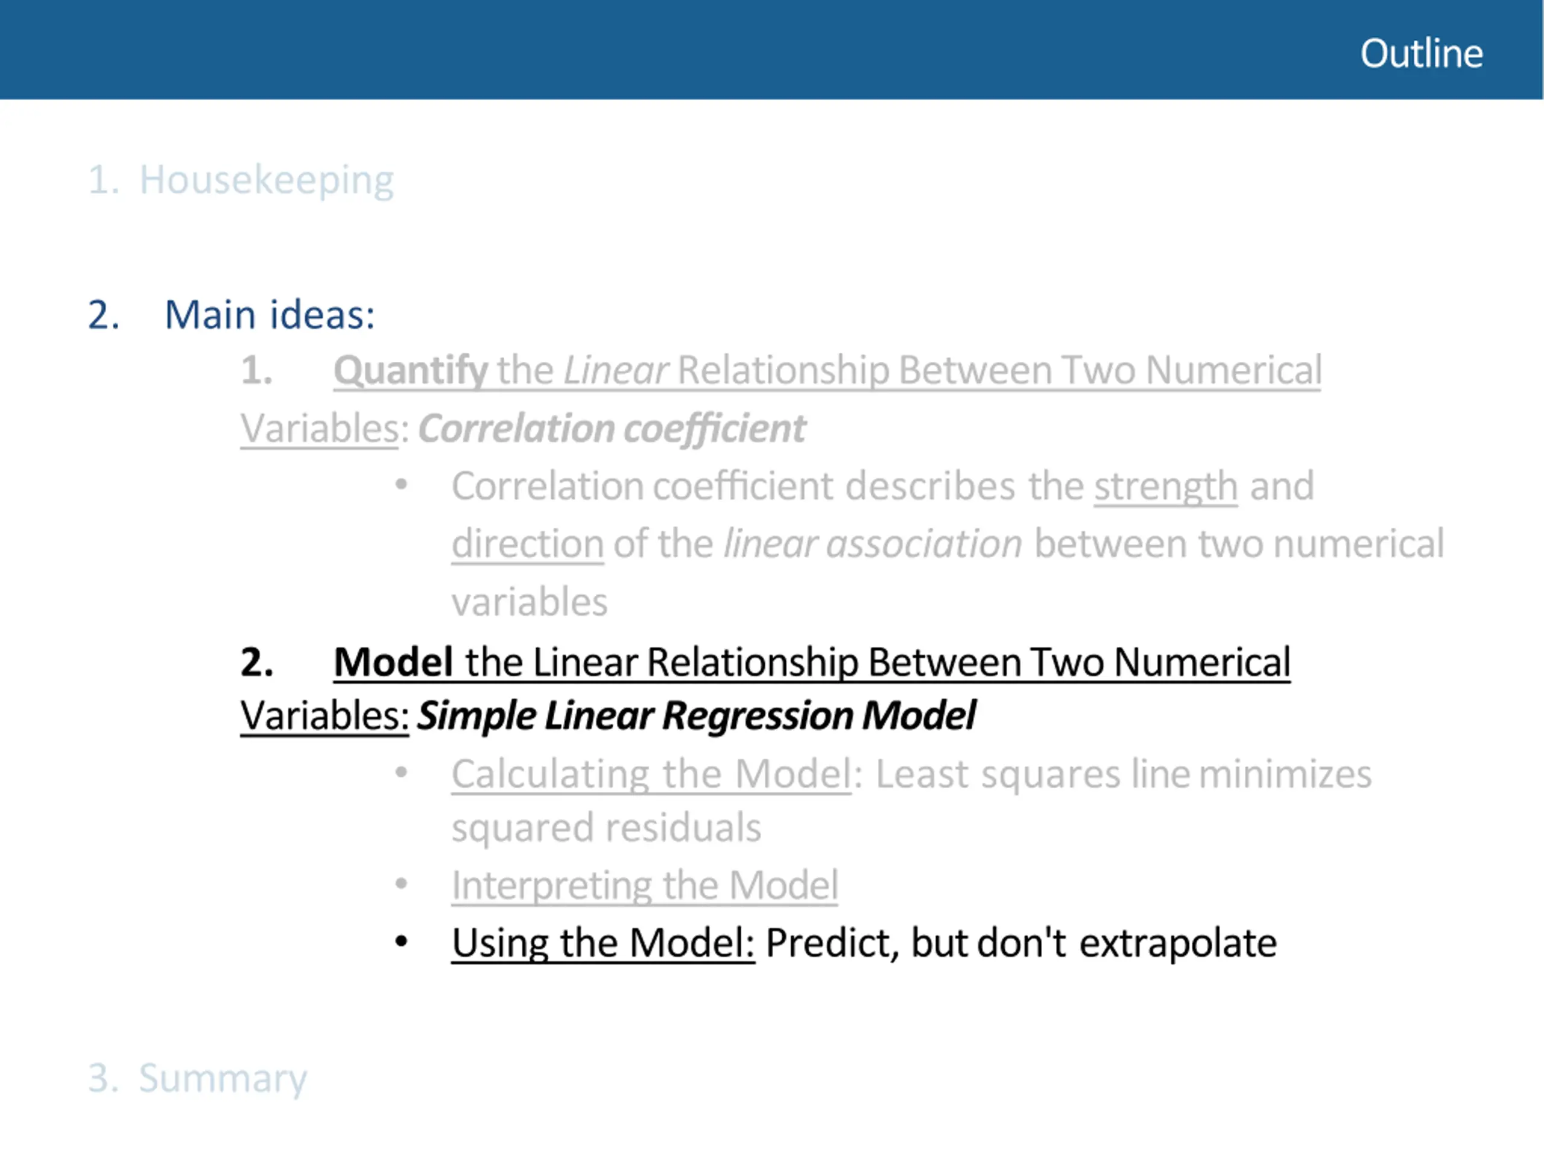1544x1159 pixels.
Task: Click the Outline title in header
Action: (x=1421, y=53)
